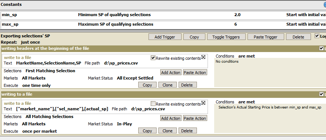Image resolution: width=326 pixels, height=140 pixels.
Task: Click Paste Action in writing headers trigger
Action: 195,72
